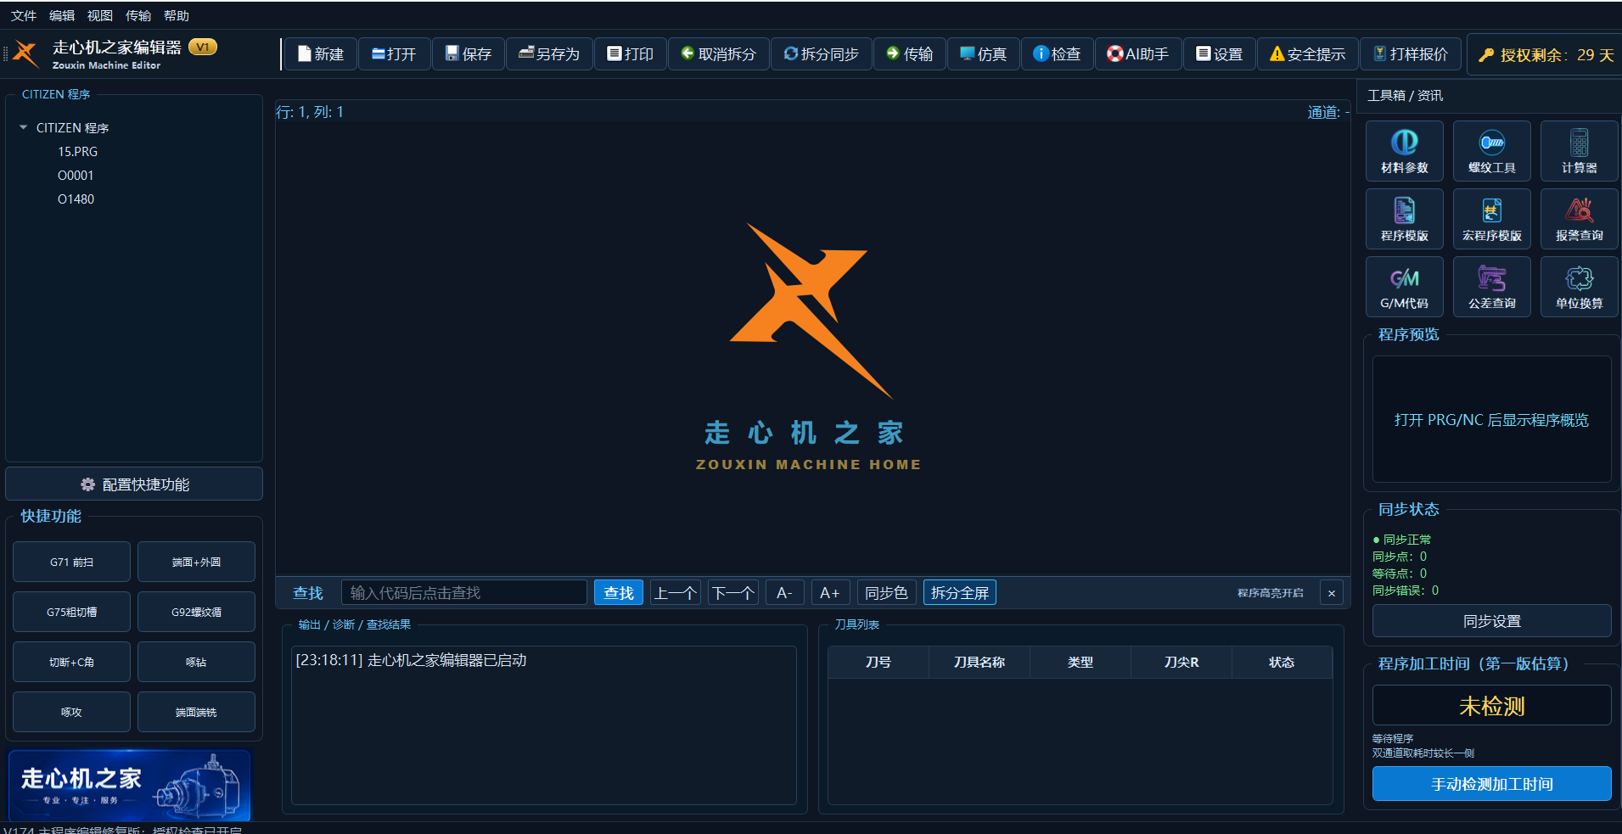Screen dimensions: 1622x834
Task: Open the AI助手 assistant
Action: click(1138, 54)
